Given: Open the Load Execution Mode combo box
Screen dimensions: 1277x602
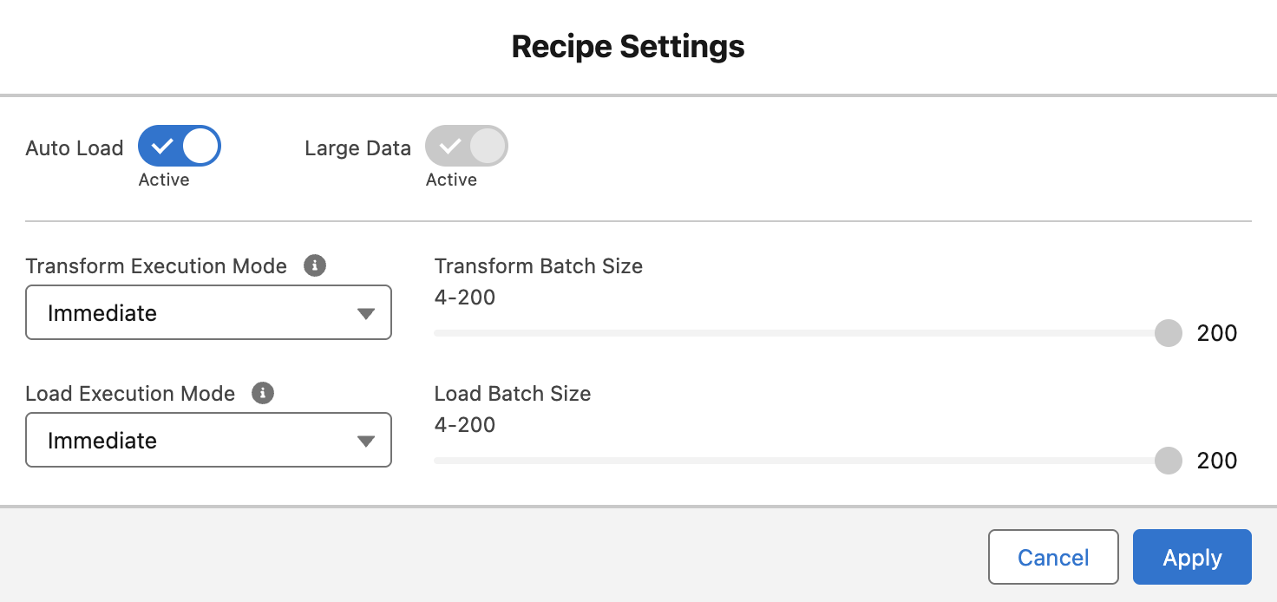Looking at the screenshot, I should point(208,441).
